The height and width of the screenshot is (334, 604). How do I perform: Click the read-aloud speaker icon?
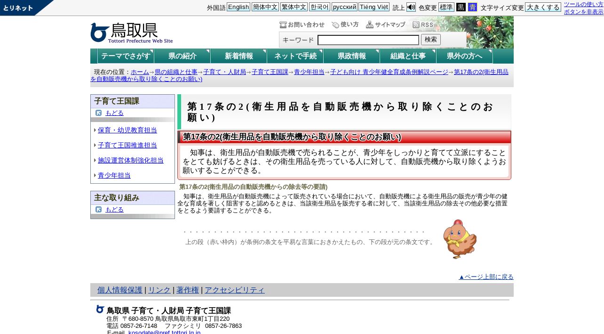click(x=411, y=7)
